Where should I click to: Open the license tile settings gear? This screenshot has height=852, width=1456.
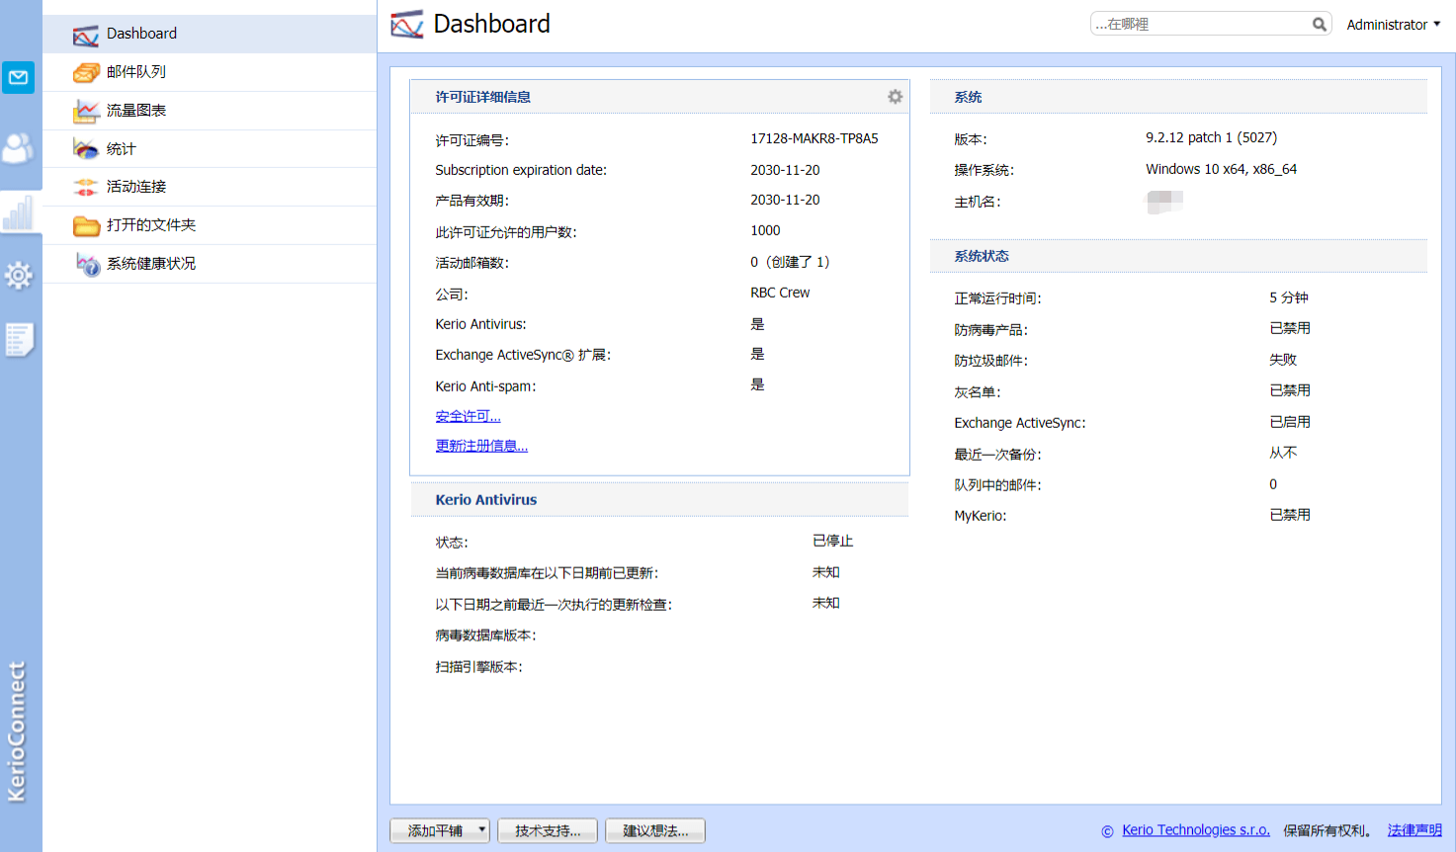[895, 96]
